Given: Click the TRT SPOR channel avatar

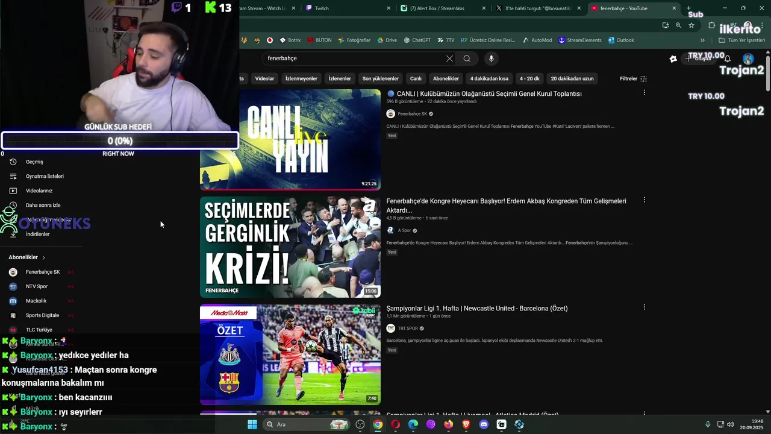Looking at the screenshot, I should (390, 329).
